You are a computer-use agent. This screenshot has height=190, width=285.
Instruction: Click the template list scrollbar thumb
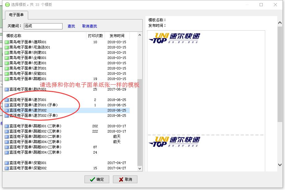pos(140,122)
